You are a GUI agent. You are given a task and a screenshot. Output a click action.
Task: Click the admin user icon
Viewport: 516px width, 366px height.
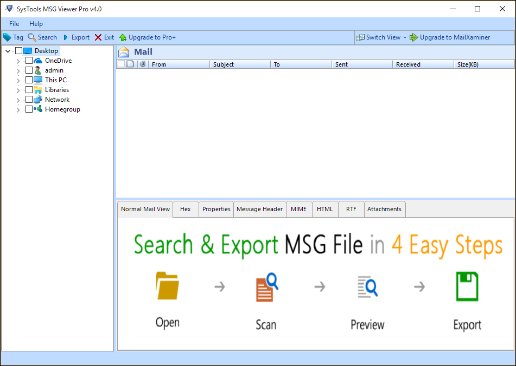[38, 70]
